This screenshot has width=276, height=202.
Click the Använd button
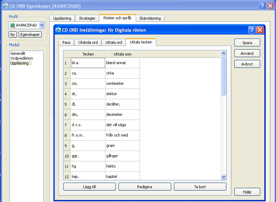point(247,53)
